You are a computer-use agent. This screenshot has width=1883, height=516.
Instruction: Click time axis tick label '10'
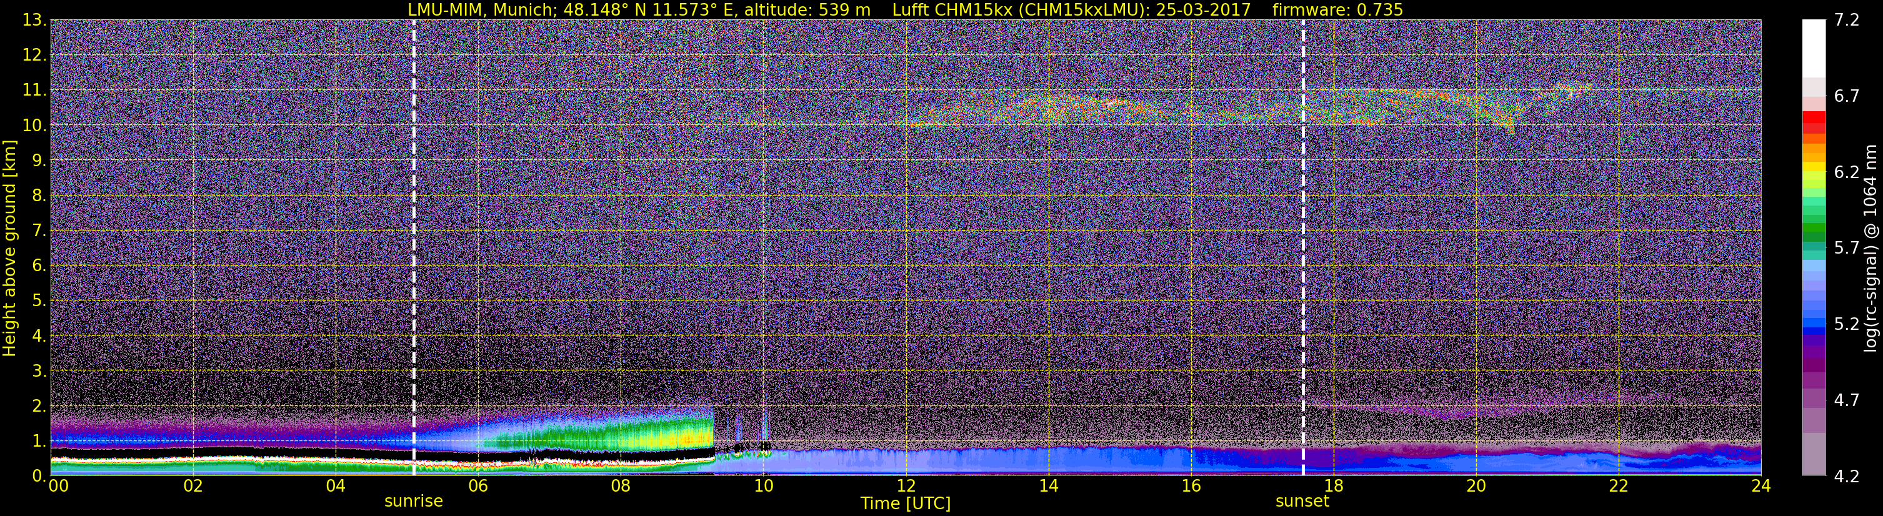(763, 486)
